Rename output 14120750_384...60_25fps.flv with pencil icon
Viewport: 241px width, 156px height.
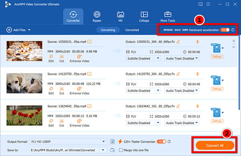click(178, 74)
